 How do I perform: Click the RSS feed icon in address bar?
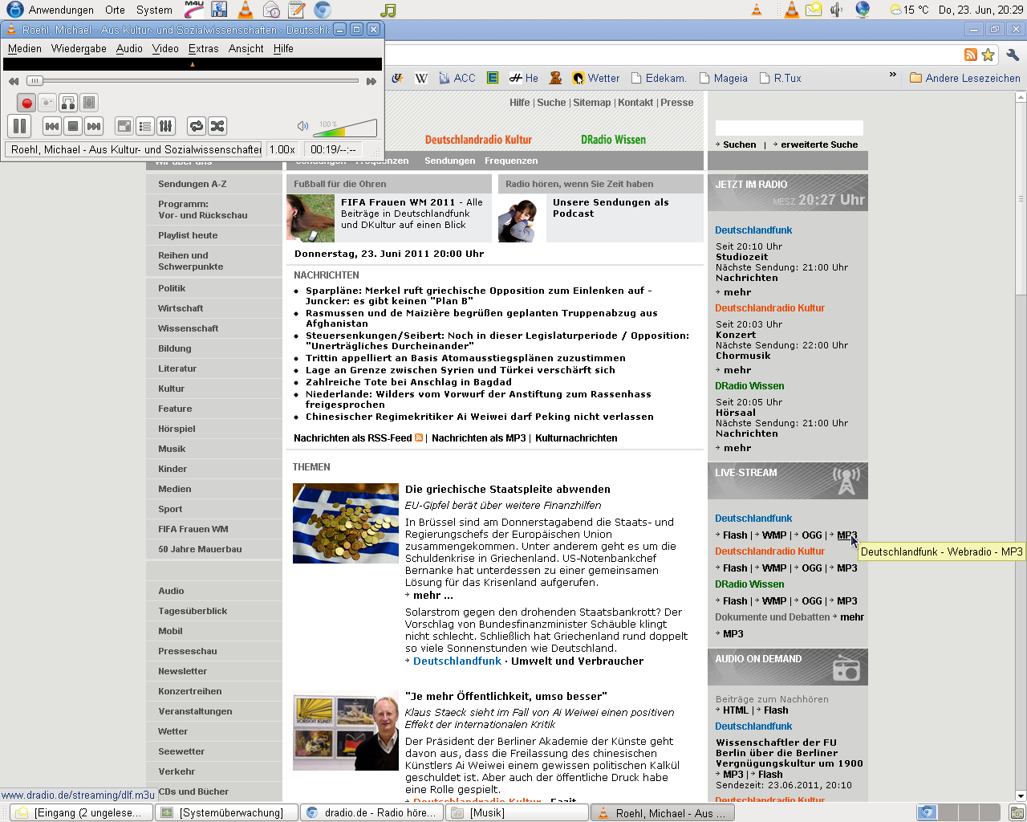tap(971, 55)
